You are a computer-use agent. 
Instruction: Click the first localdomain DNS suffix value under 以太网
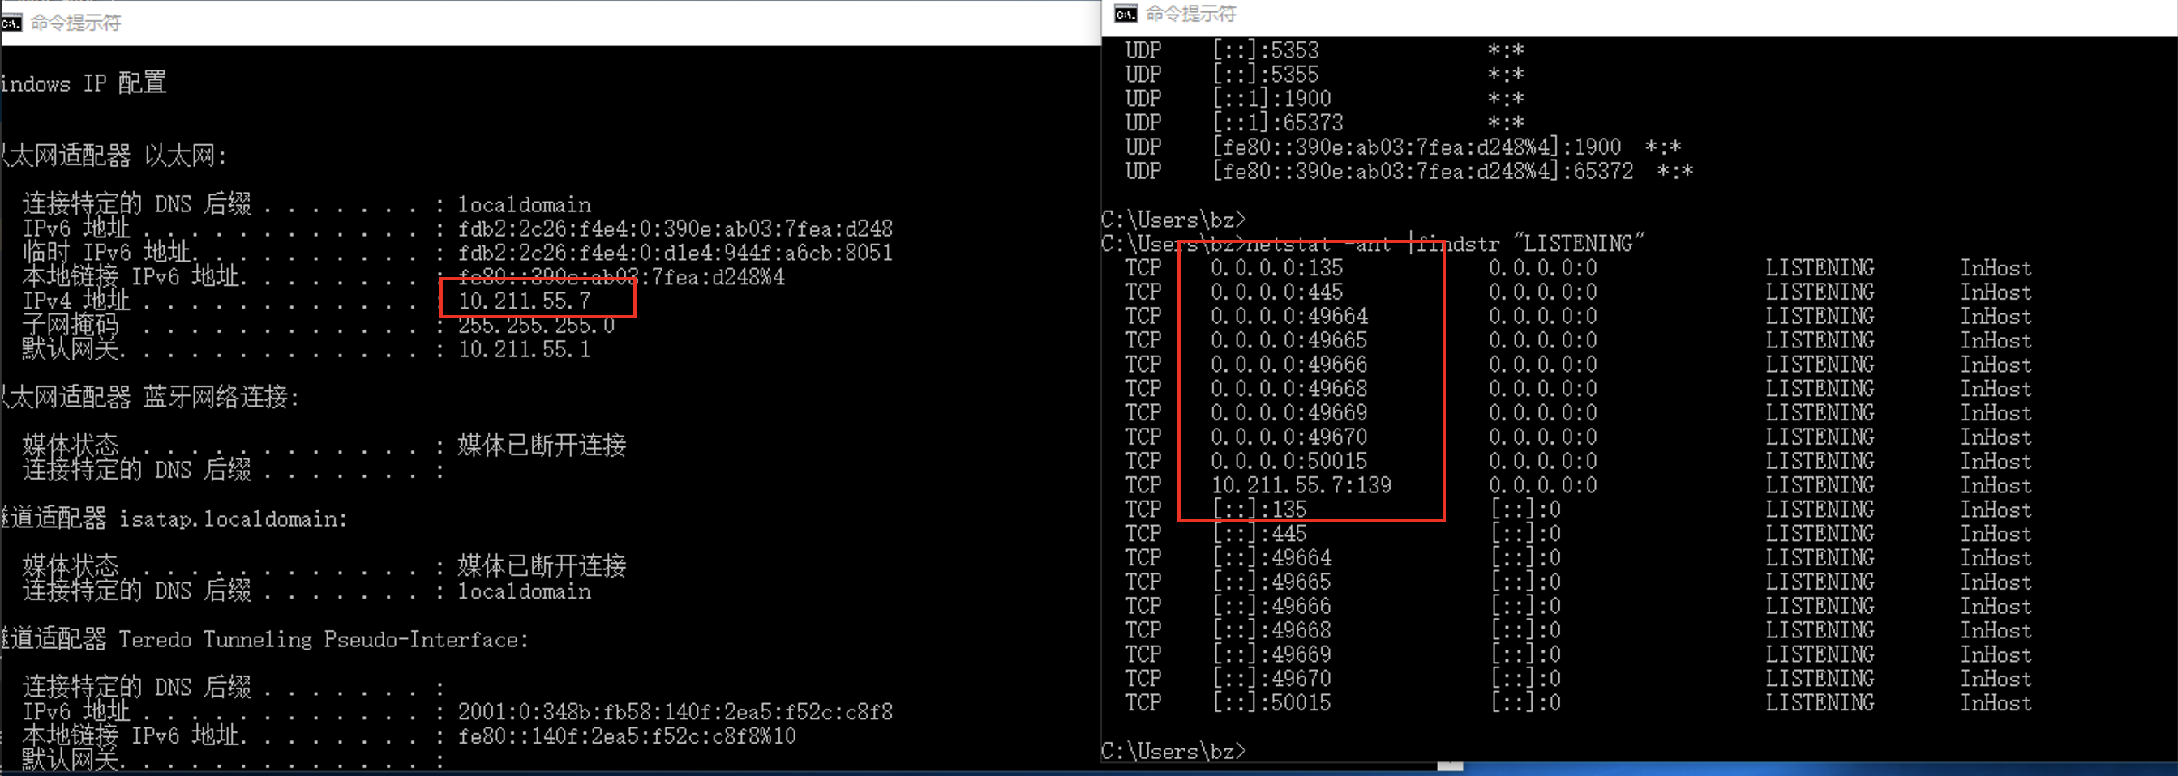pos(524,204)
